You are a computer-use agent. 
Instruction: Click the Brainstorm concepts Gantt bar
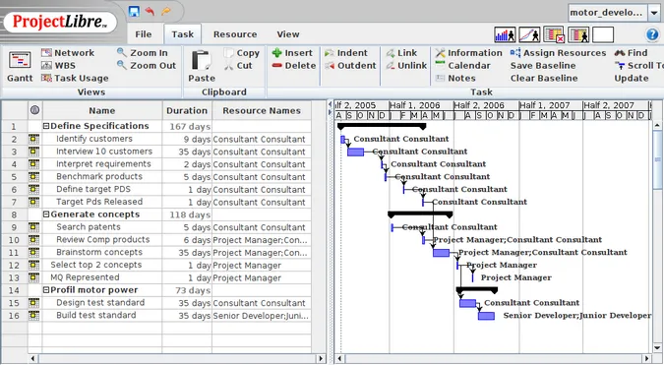tap(441, 253)
